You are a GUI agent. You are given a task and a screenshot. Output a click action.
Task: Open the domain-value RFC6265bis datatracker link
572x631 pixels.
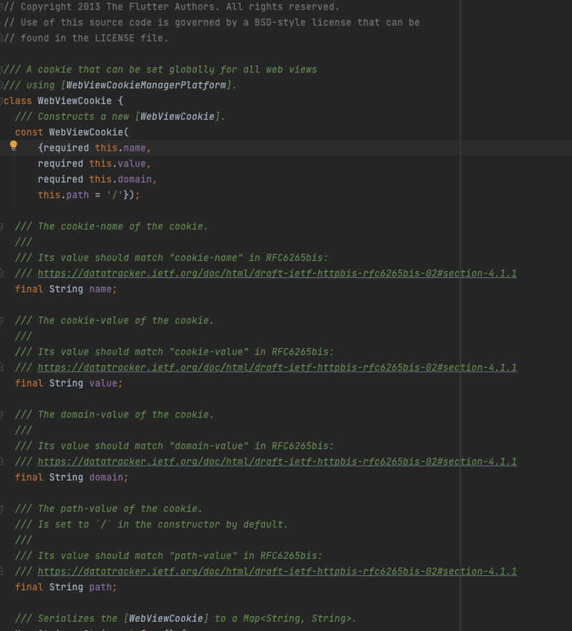coord(277,462)
